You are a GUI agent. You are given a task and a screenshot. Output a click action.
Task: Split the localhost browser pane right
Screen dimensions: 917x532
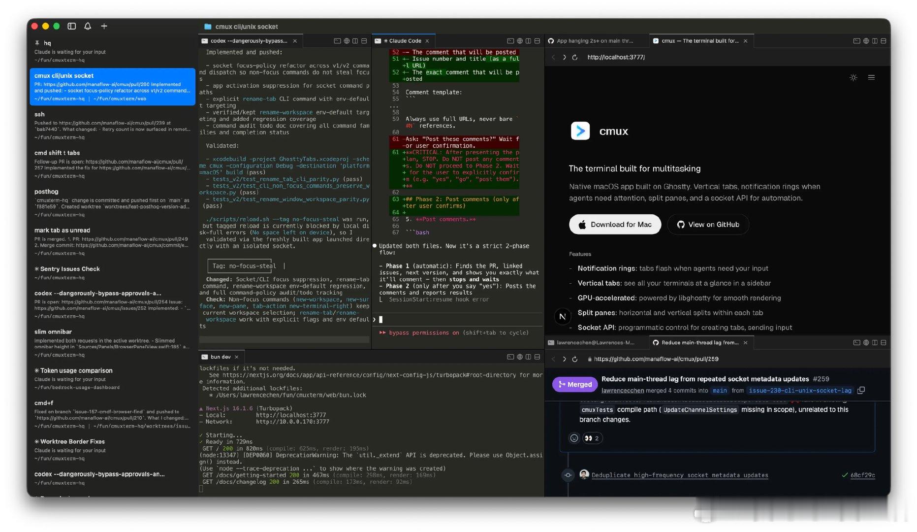[x=875, y=41]
